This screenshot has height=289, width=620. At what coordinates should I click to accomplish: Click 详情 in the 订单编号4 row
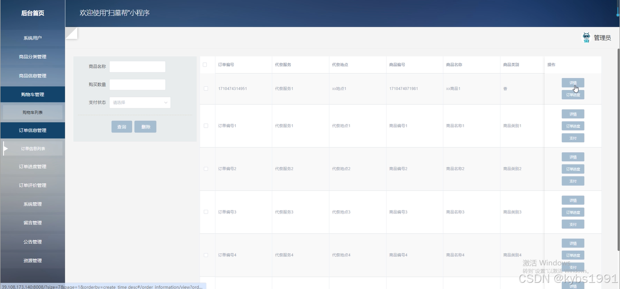click(x=573, y=243)
